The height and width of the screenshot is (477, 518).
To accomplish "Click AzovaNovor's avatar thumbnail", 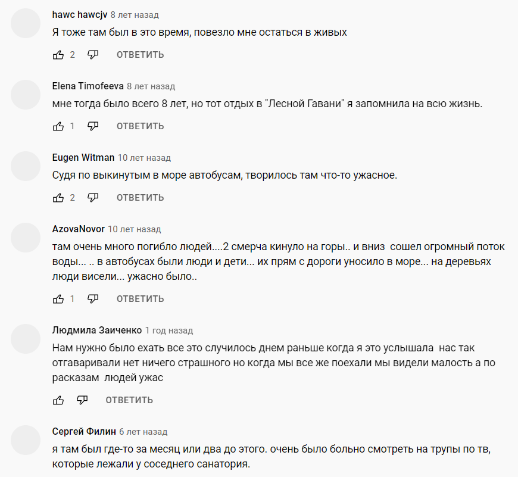I will (x=26, y=238).
